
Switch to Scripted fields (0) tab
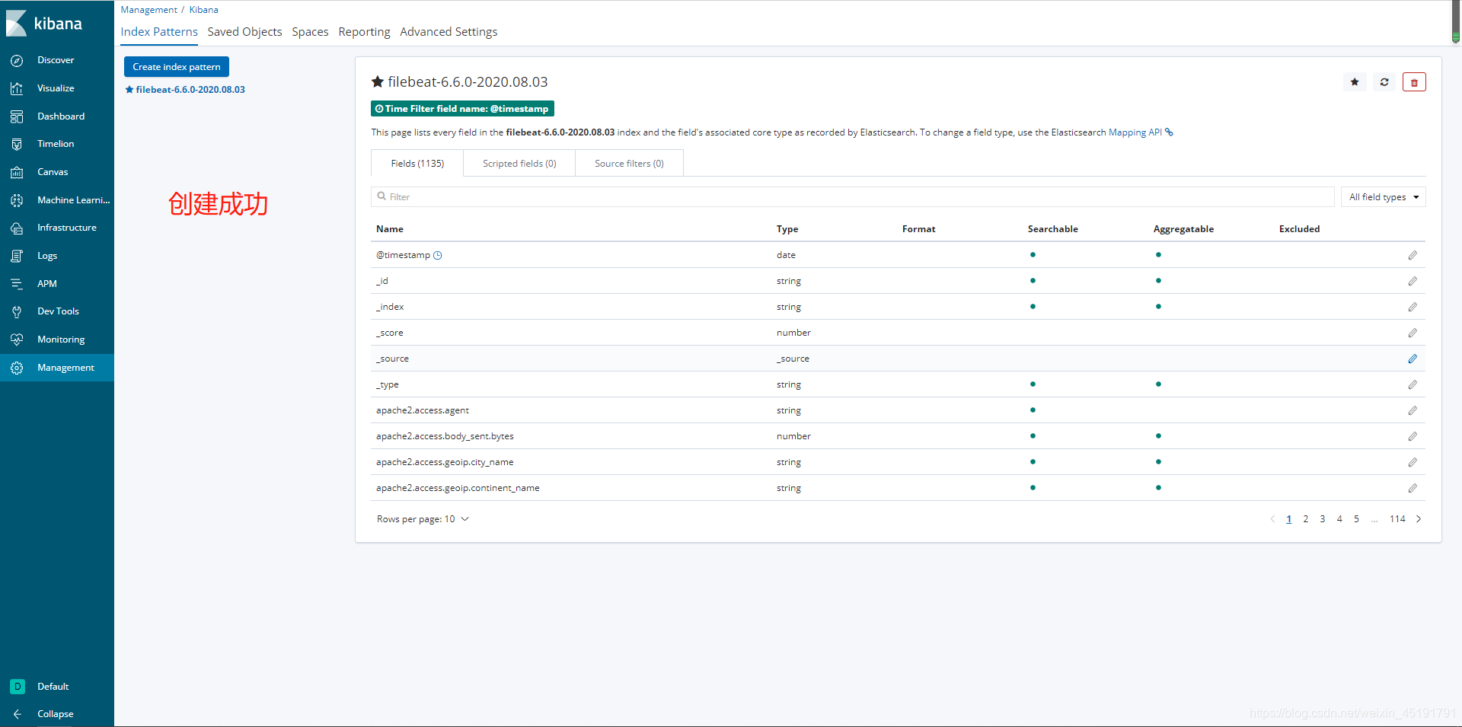(519, 164)
